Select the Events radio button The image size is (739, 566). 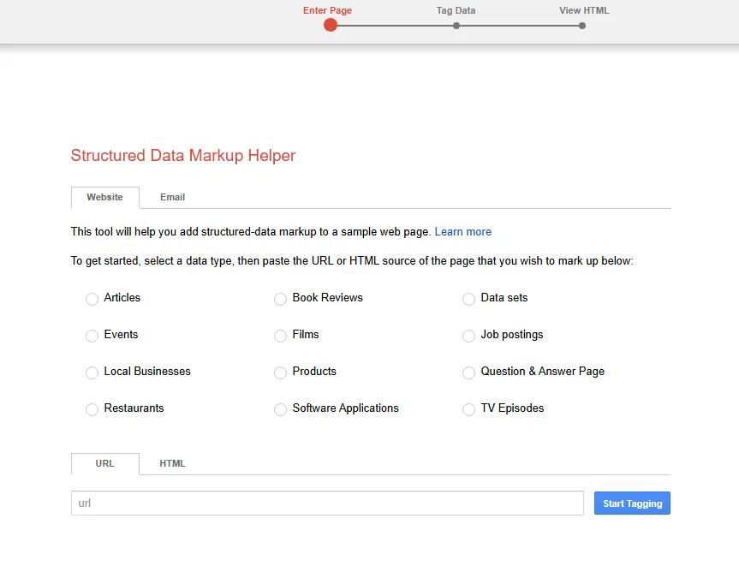[x=92, y=336]
